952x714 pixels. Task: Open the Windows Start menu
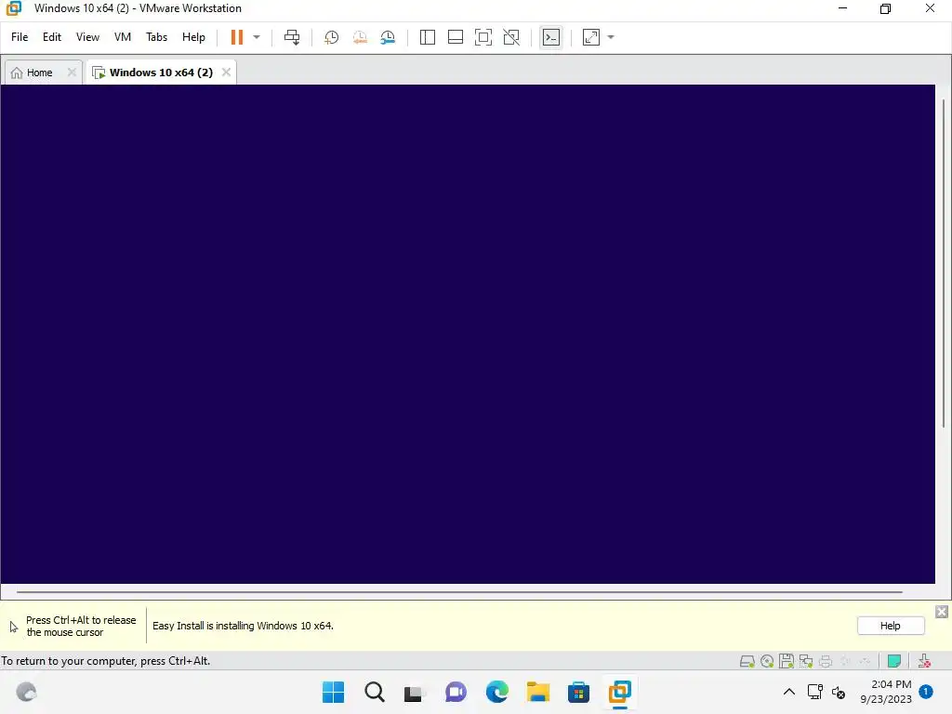tap(334, 692)
